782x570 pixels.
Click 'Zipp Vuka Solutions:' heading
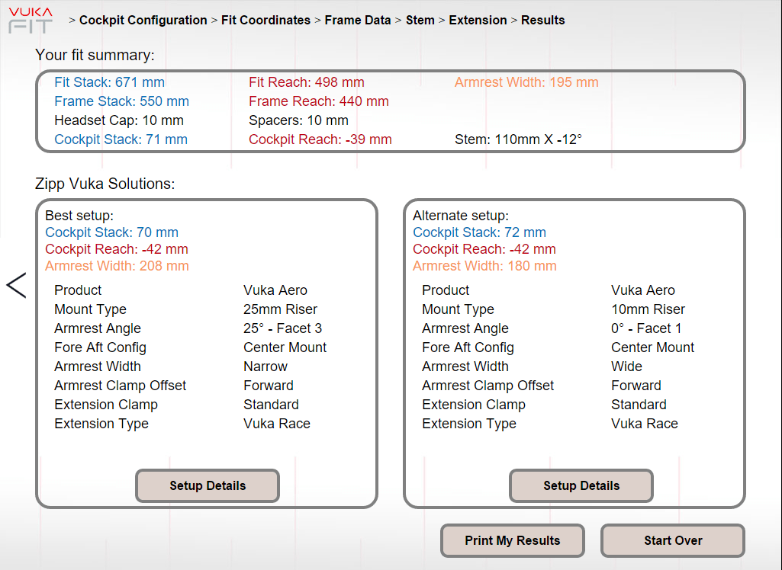click(105, 184)
